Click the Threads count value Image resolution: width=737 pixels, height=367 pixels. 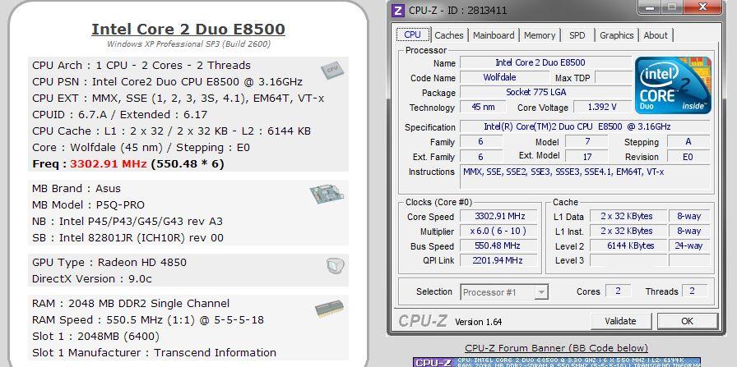coord(694,291)
